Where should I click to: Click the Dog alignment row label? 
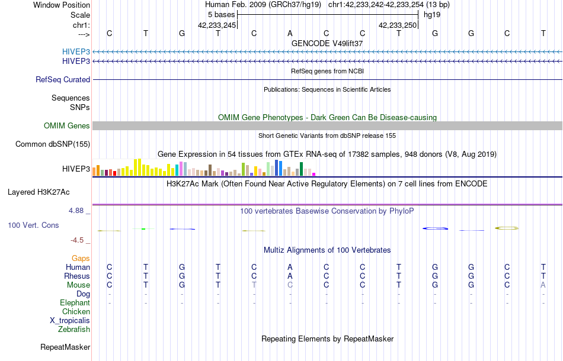coord(83,294)
